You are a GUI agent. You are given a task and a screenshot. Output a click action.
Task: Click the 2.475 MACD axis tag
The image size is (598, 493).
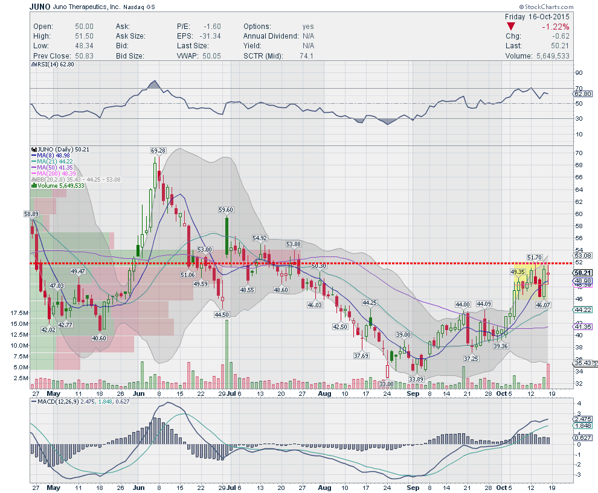[583, 419]
